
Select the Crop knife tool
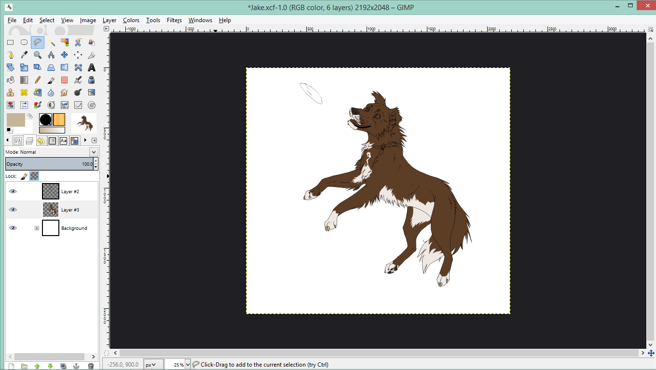(91, 55)
